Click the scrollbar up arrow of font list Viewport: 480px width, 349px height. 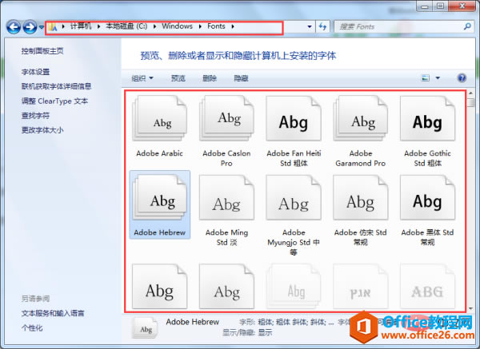(x=470, y=93)
